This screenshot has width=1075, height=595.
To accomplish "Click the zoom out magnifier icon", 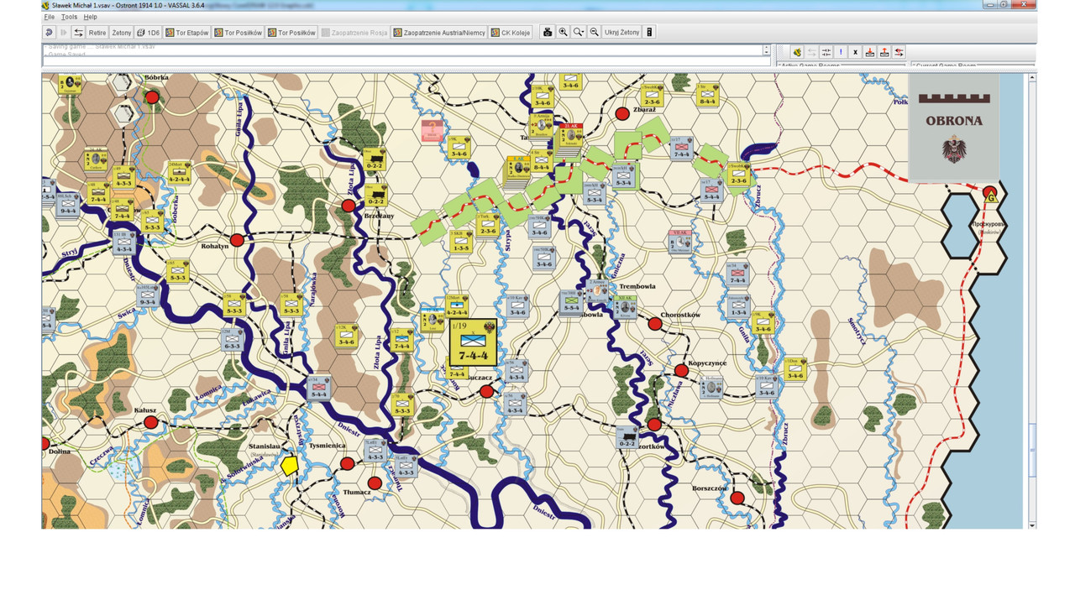I will 595,32.
